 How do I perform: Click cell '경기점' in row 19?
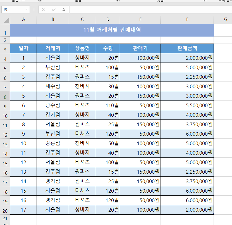pos(53,200)
